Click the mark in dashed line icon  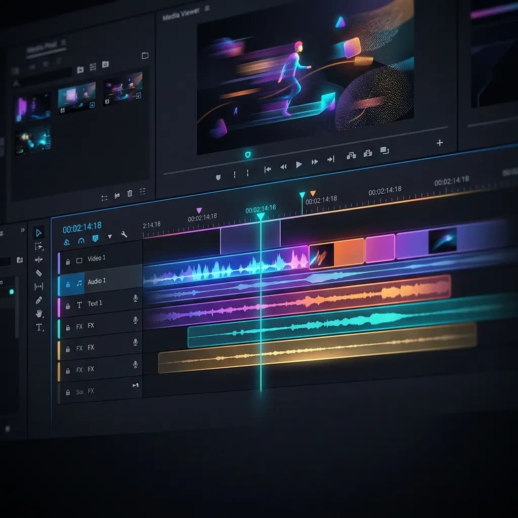point(235,175)
